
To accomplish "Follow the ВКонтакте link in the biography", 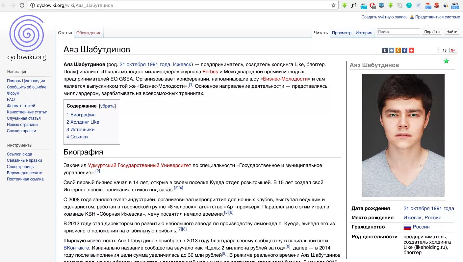I will 76,248.
